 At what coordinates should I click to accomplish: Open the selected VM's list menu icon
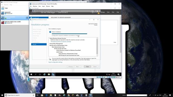(x=27, y=18)
